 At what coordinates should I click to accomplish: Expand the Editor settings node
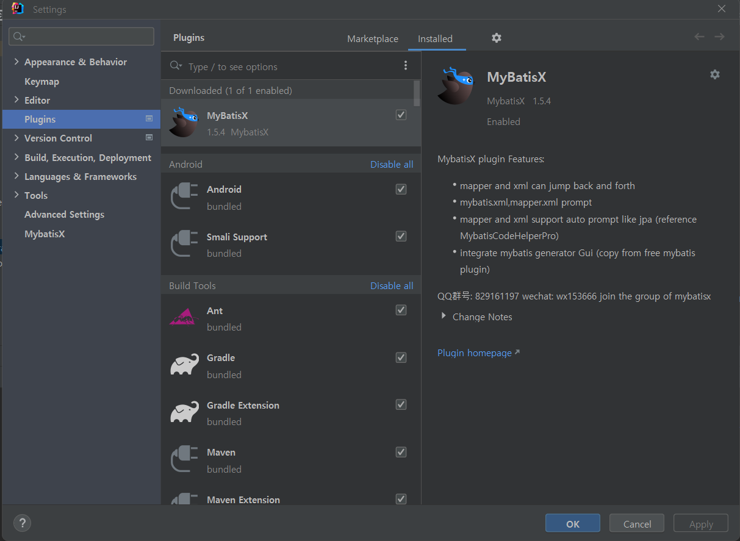click(x=16, y=99)
